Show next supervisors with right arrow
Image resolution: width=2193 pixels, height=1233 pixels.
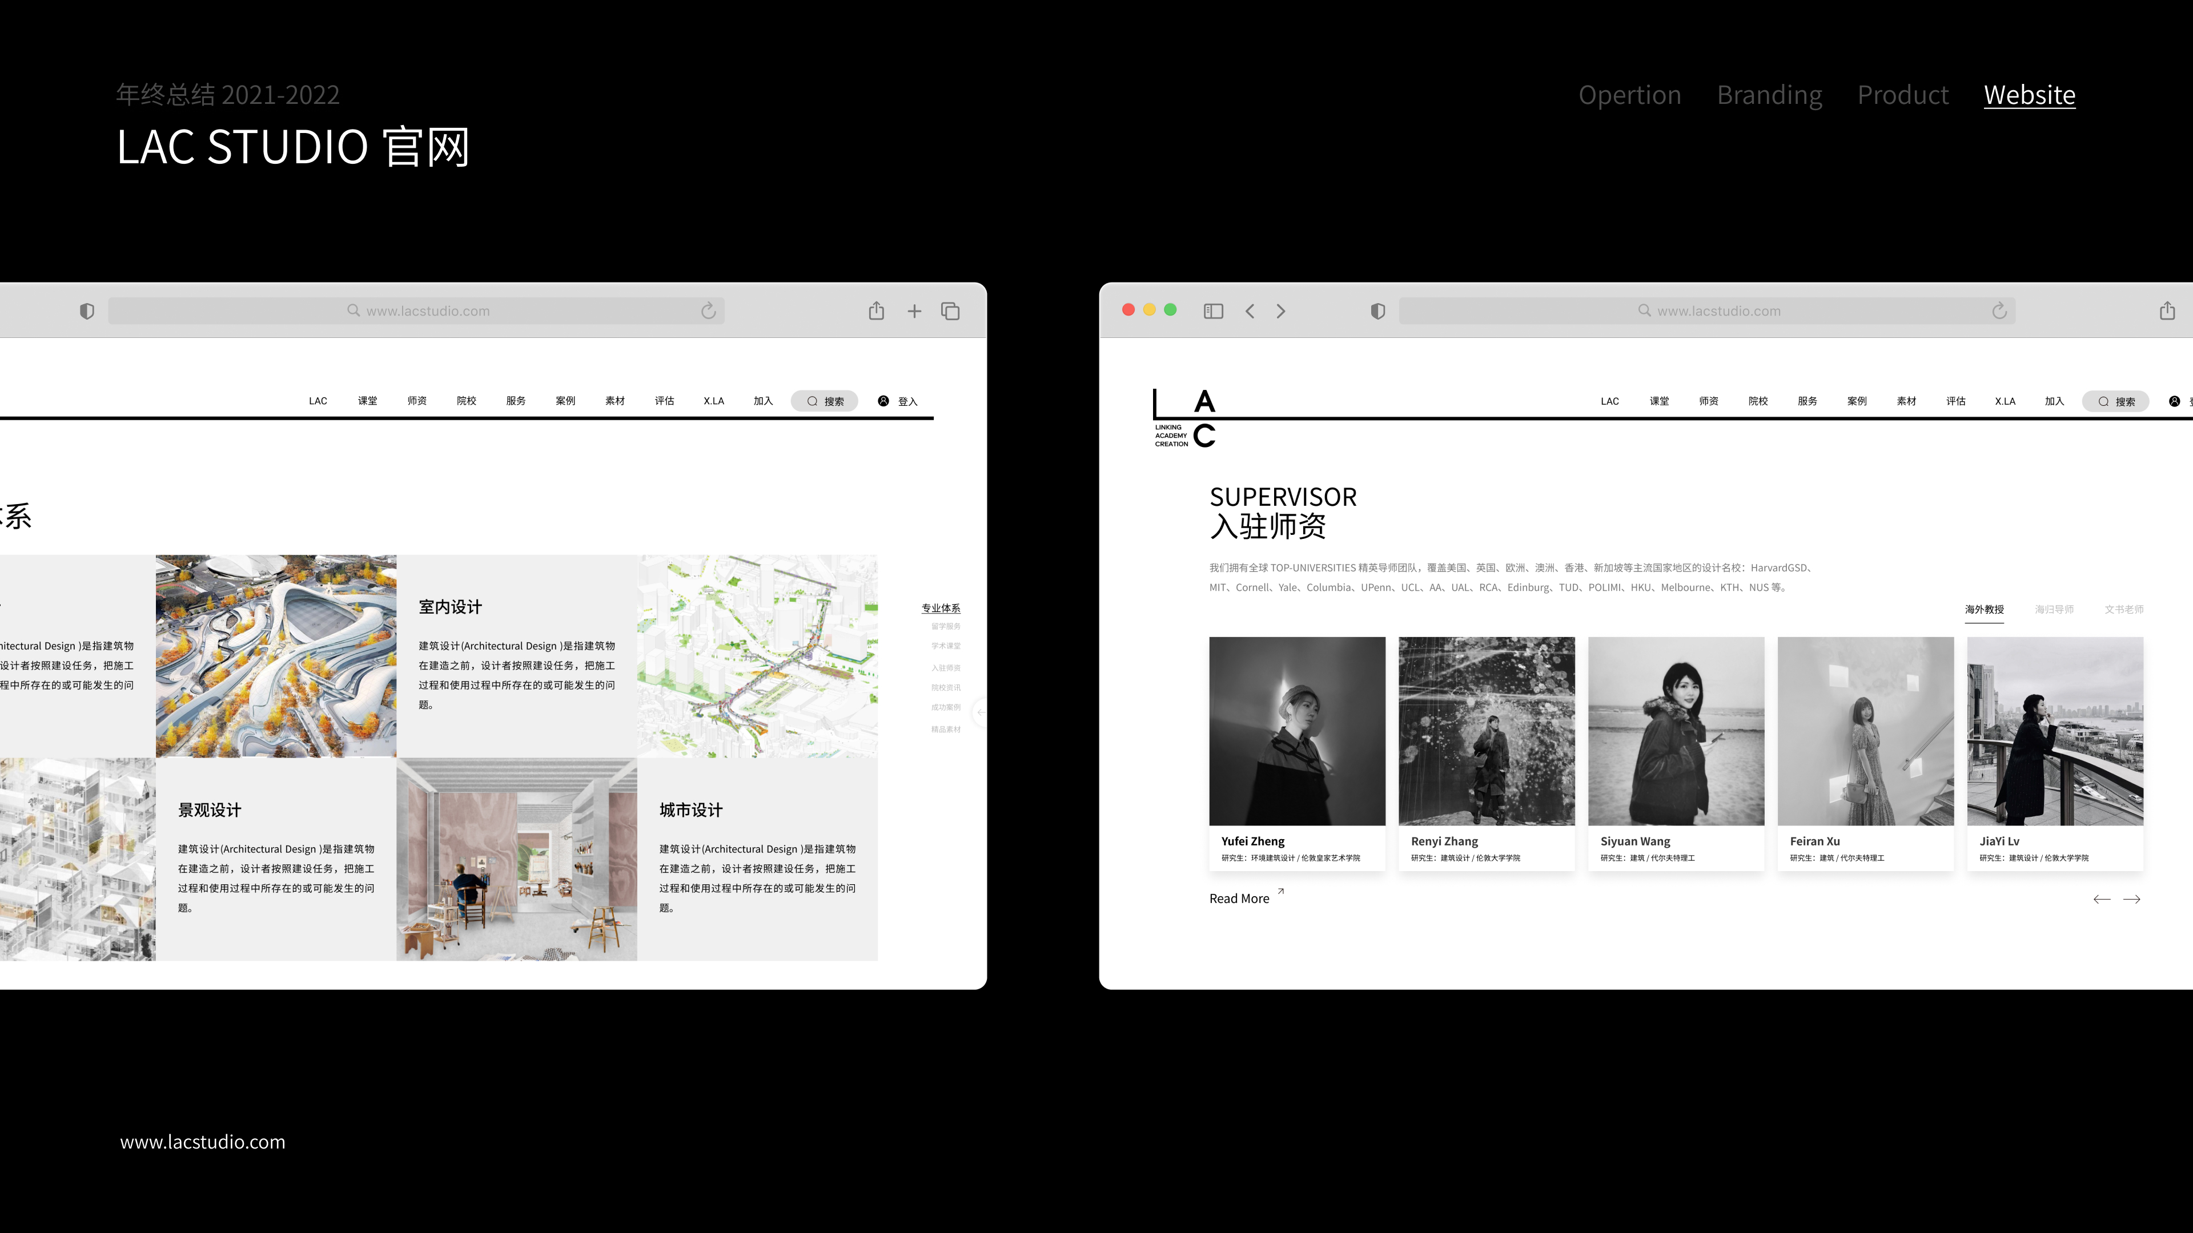click(2132, 900)
